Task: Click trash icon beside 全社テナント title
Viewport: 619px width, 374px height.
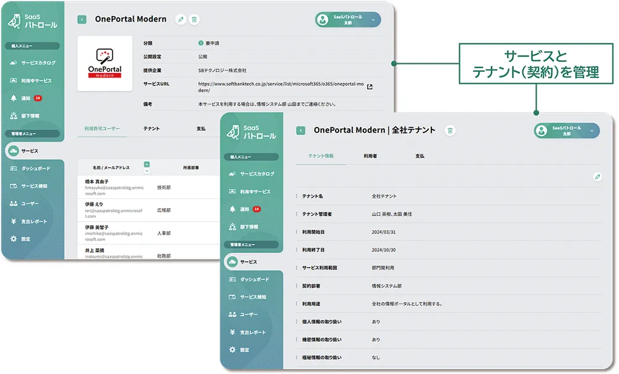Action: tap(450, 130)
